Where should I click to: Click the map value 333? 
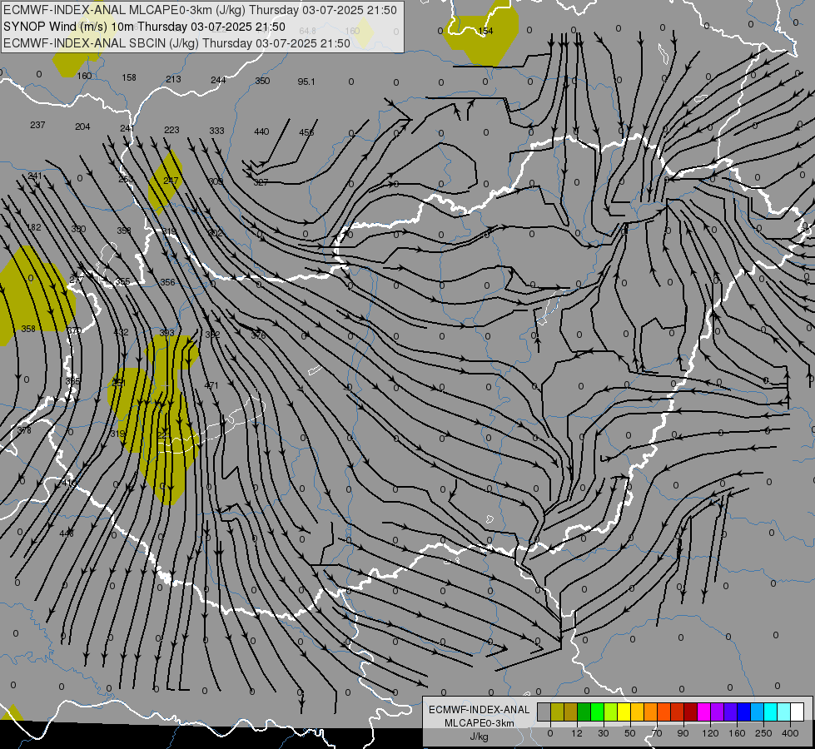click(216, 131)
